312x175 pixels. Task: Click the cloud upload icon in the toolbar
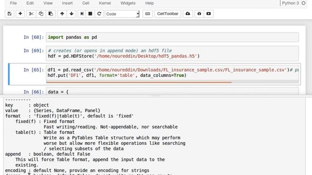188,14
